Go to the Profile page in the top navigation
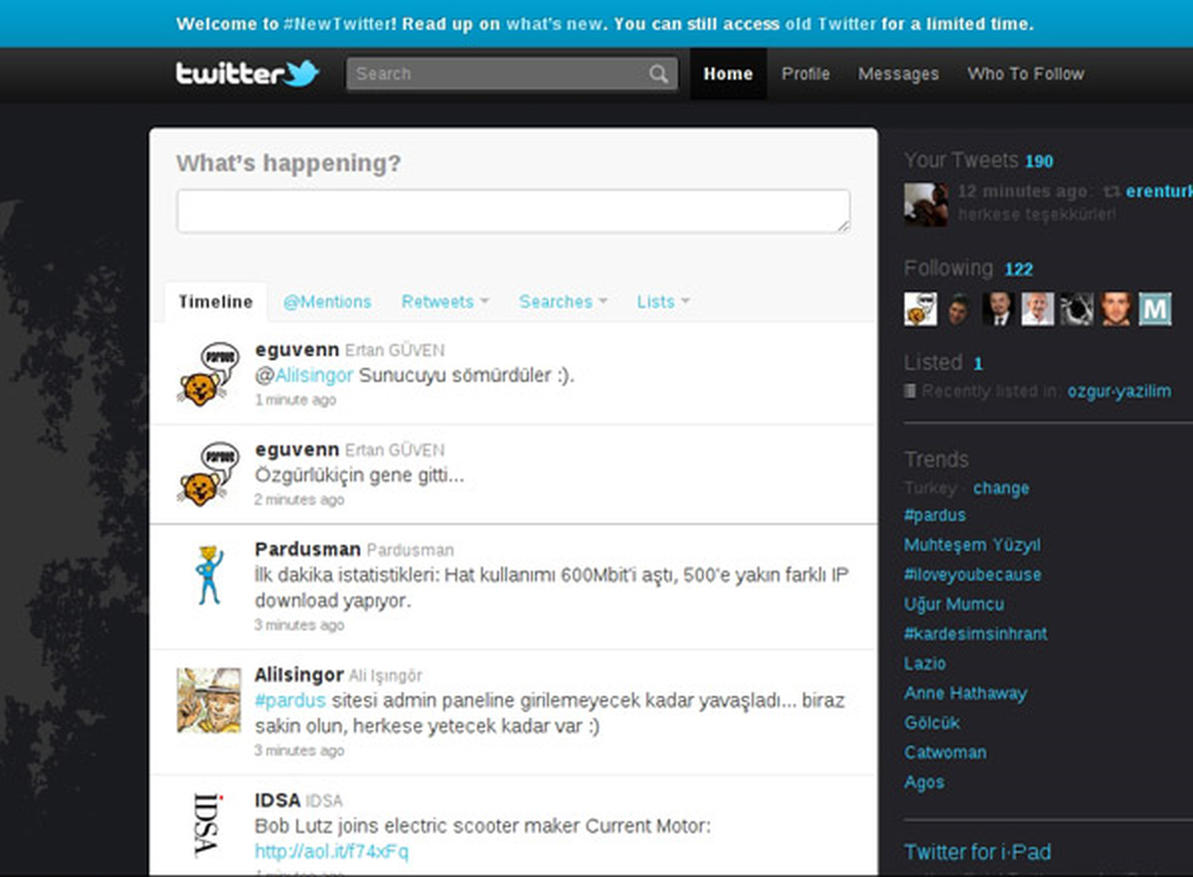This screenshot has height=877, width=1193. tap(805, 74)
